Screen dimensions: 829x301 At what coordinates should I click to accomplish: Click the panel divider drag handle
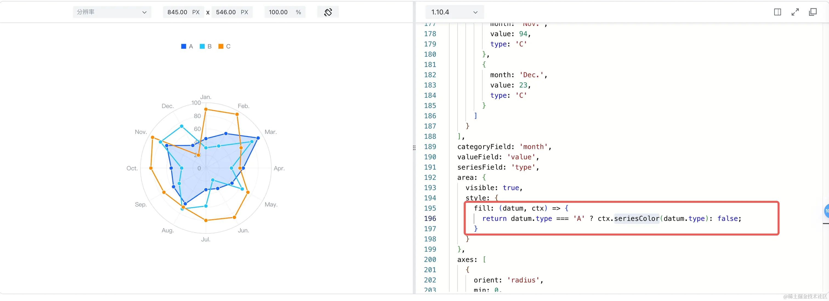(414, 148)
